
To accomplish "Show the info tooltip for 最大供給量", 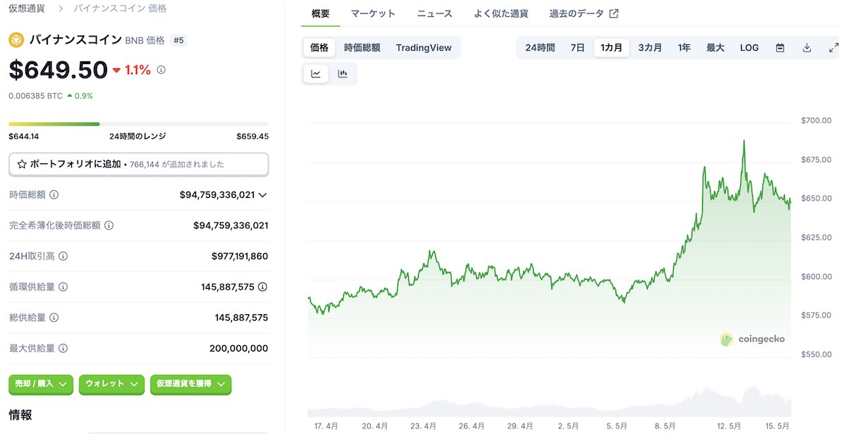I will point(63,348).
